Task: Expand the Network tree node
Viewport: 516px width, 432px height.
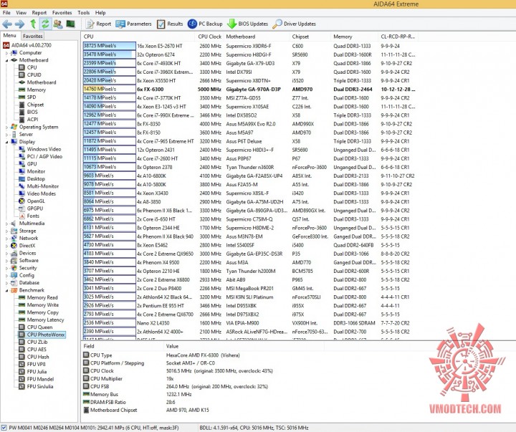Action: 6,238
